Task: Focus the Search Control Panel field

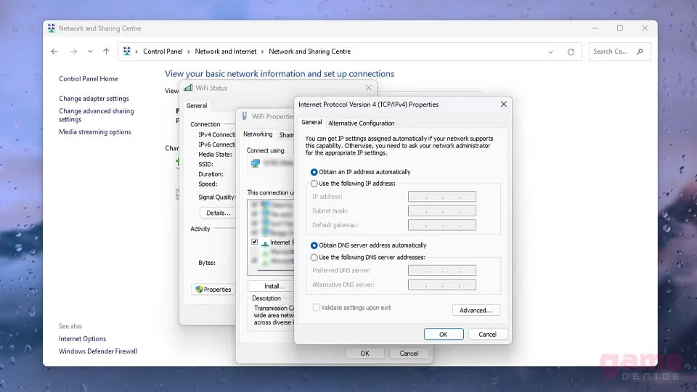Action: click(619, 52)
